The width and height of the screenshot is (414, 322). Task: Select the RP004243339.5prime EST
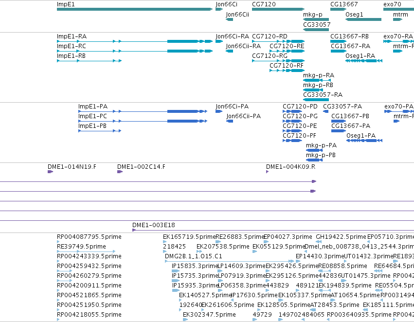click(x=58, y=261)
